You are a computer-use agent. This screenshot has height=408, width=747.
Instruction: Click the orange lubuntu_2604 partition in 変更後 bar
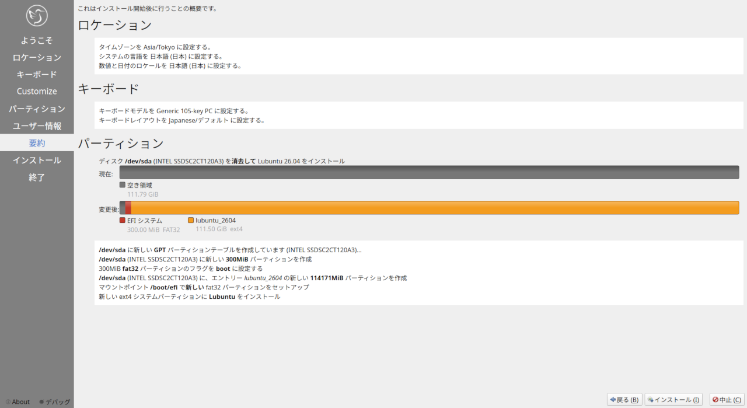click(435, 208)
